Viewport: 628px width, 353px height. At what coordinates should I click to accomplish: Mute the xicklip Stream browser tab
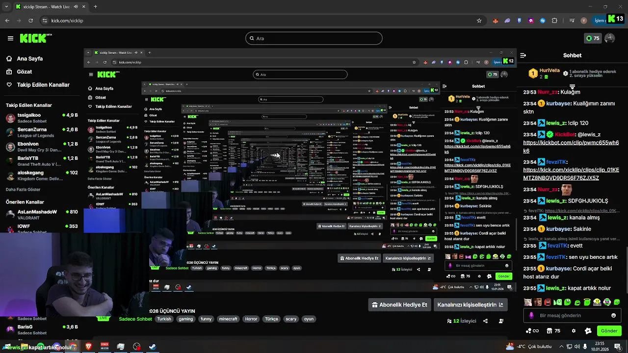[x=76, y=7]
